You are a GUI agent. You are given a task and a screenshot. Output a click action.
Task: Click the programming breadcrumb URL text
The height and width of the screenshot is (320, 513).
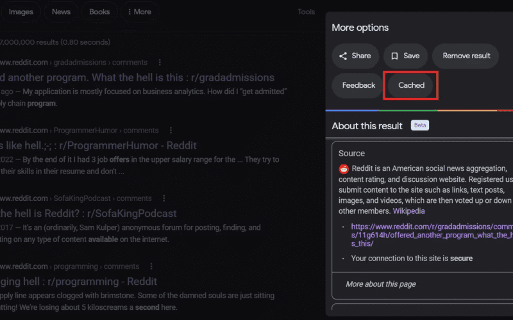pos(69,266)
